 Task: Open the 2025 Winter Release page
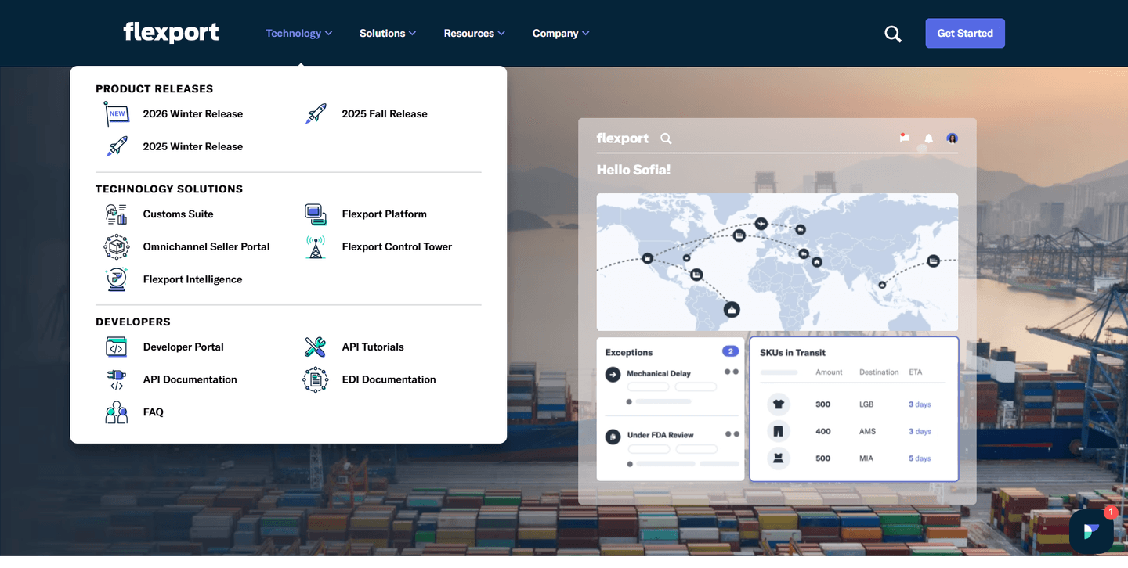point(193,147)
